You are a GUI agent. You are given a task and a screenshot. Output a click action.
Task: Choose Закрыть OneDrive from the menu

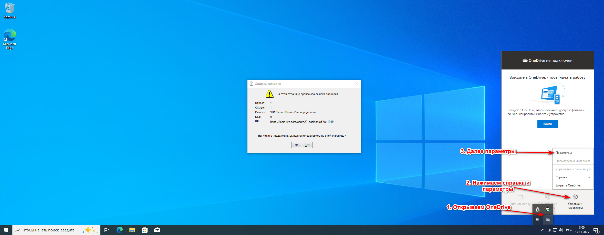tap(568, 185)
